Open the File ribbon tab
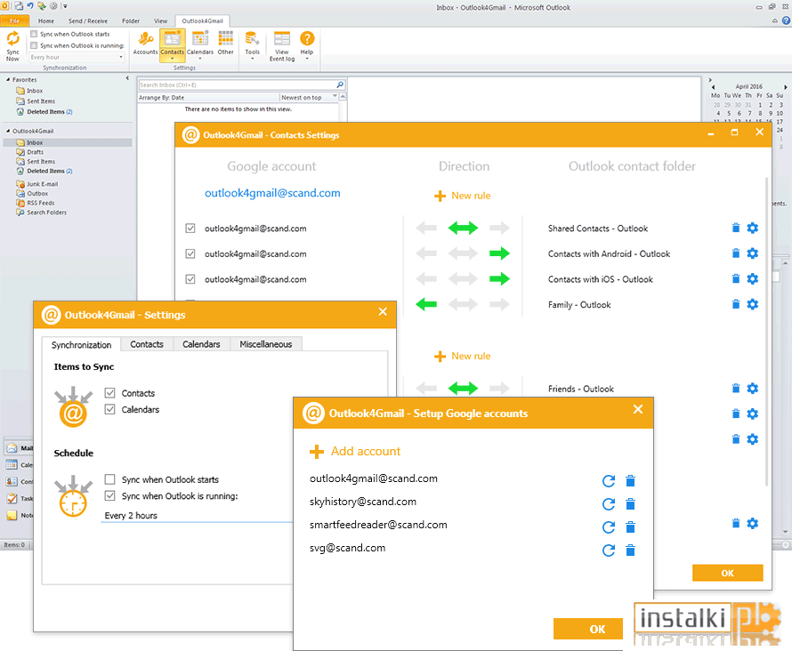The image size is (792, 651). click(x=14, y=20)
